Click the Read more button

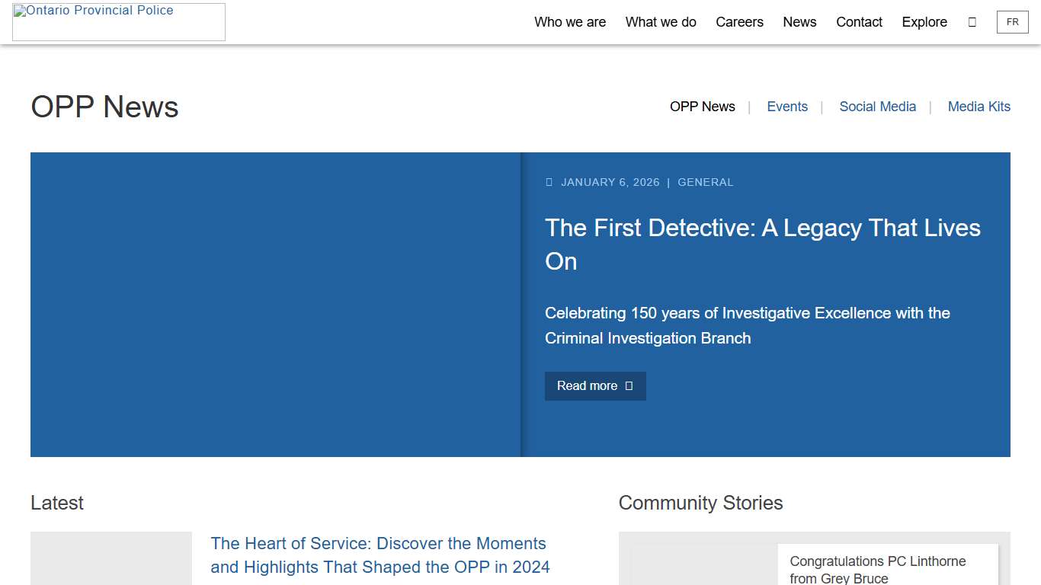pyautogui.click(x=595, y=386)
